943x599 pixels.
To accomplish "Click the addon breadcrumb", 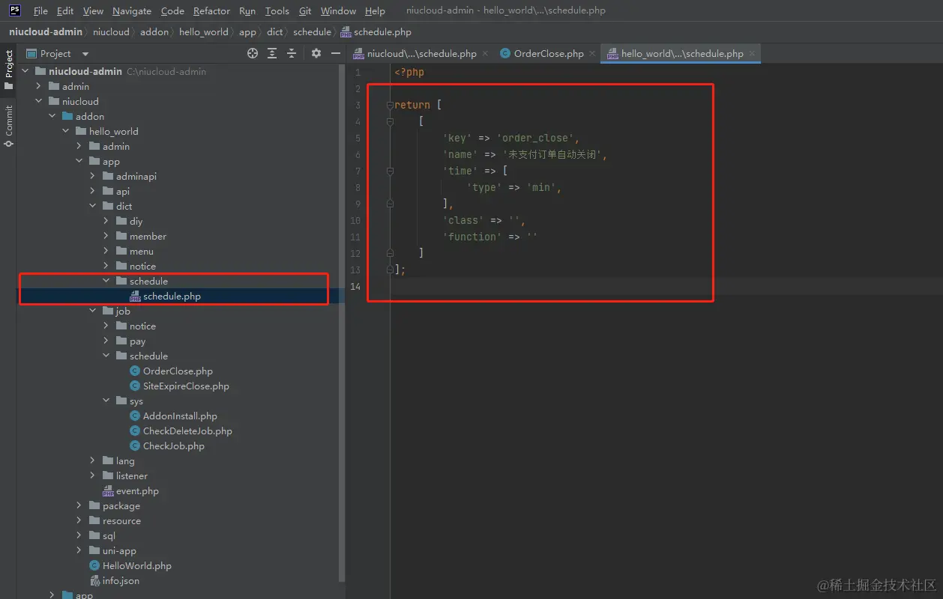I will (154, 32).
